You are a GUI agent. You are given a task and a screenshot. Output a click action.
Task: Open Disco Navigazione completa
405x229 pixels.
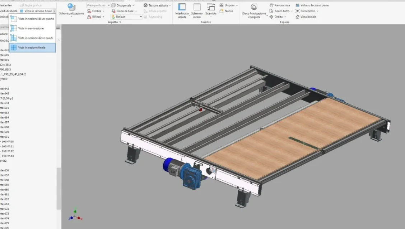254,11
